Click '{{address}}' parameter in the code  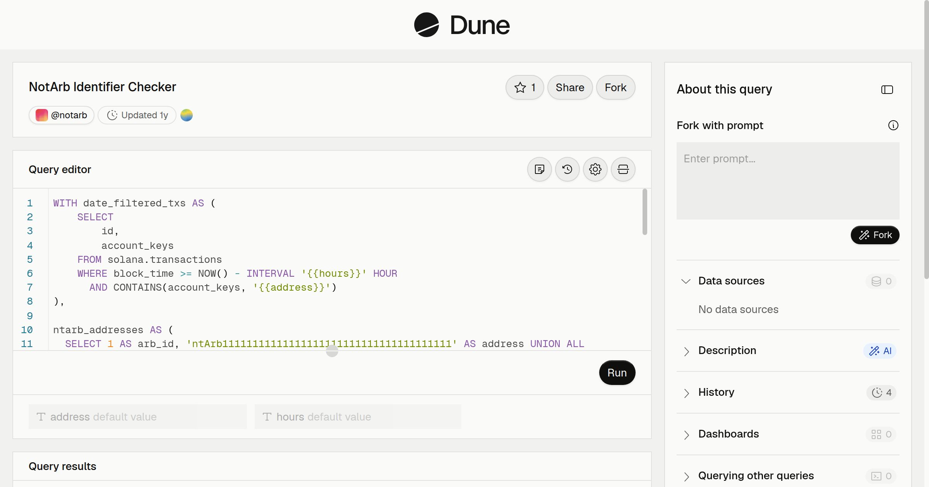point(291,288)
